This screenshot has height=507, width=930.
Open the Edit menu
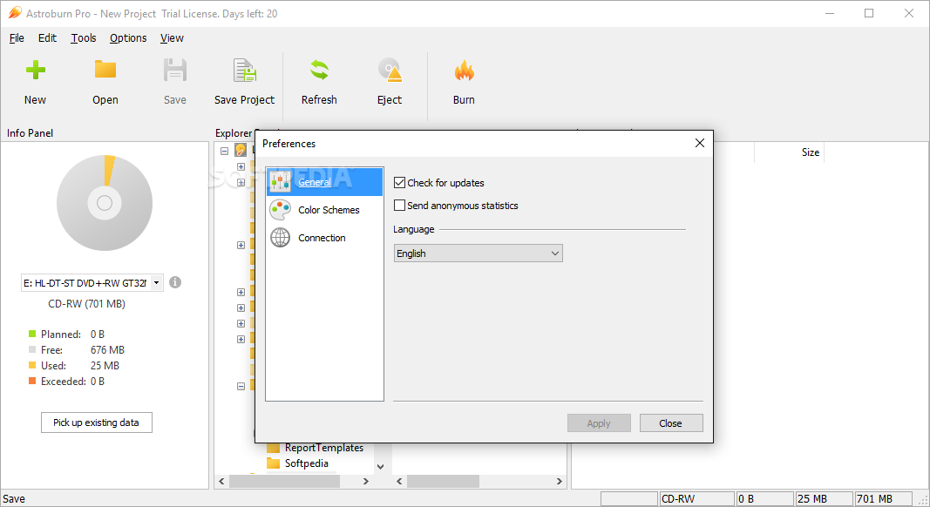point(47,38)
